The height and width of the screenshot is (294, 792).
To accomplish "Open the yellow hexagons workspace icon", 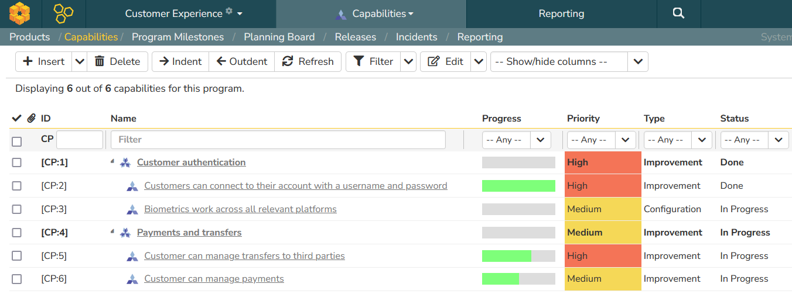I will click(x=63, y=13).
